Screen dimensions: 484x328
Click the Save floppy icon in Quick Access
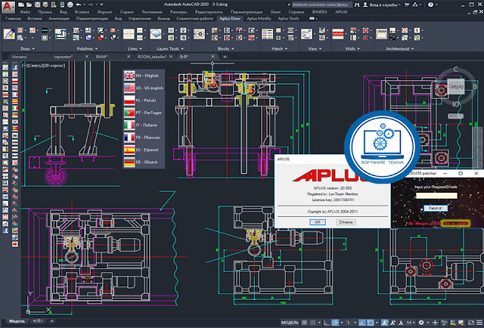pos(37,5)
